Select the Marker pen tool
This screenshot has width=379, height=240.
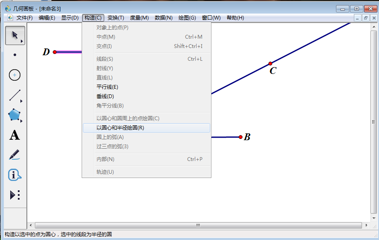14,155
